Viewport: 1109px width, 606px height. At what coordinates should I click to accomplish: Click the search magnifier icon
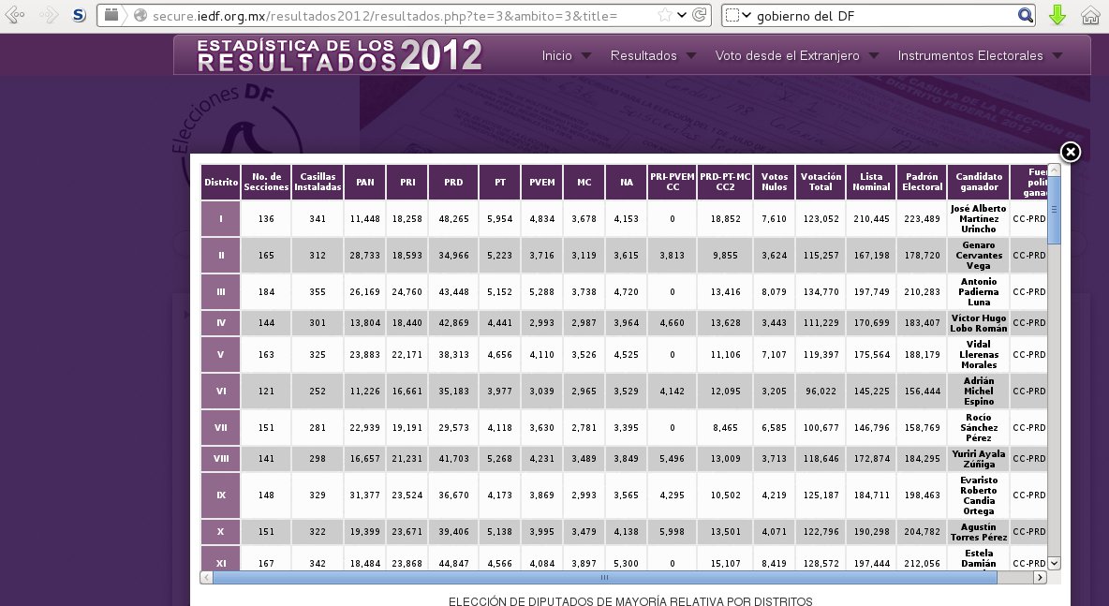point(1026,16)
